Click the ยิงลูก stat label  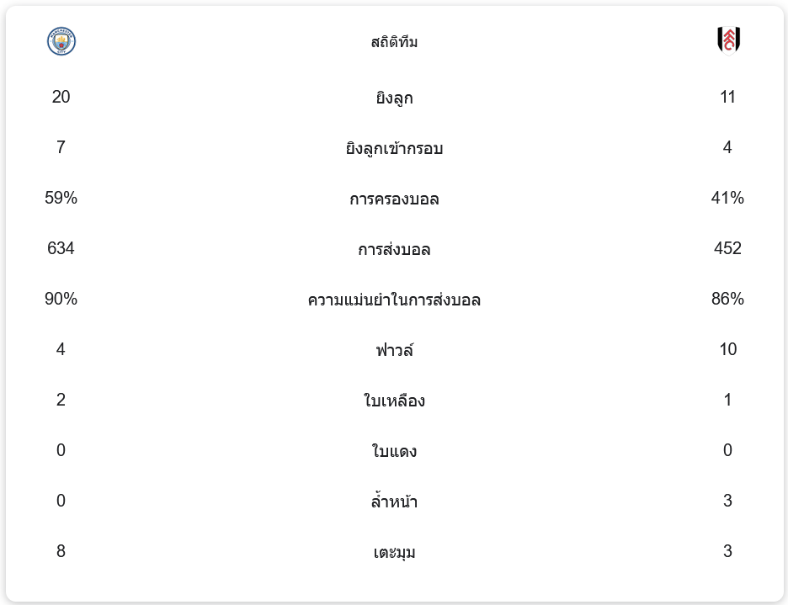click(394, 98)
